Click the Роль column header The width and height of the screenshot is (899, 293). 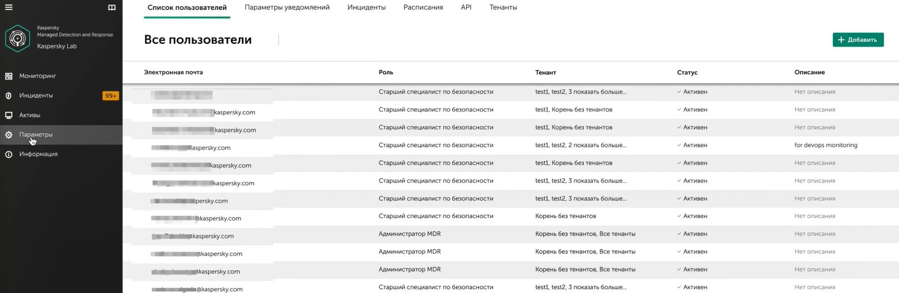[x=386, y=72]
